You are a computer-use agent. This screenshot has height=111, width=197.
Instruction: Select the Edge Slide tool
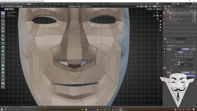[3, 76]
